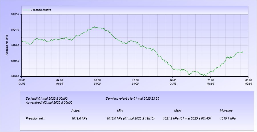
Task: Click the 1022.0 y-axis label
Action: (15, 14)
